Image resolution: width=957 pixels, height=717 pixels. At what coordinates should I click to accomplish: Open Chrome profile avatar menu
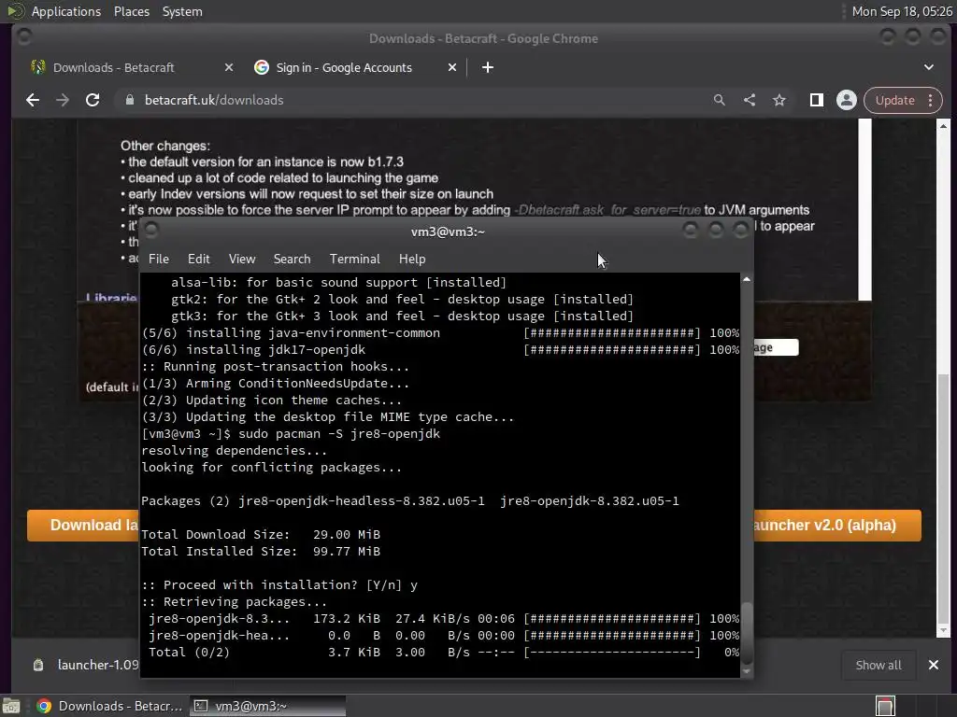coord(847,100)
